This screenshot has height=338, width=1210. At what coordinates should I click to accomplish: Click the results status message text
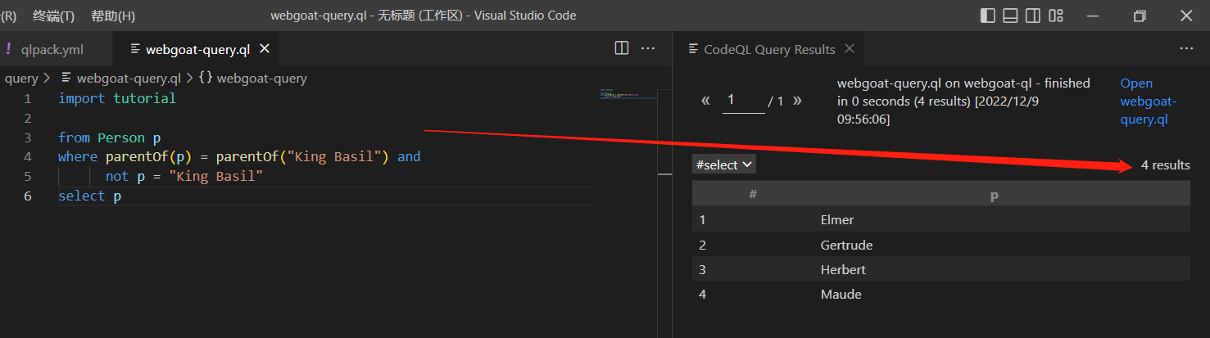click(963, 101)
